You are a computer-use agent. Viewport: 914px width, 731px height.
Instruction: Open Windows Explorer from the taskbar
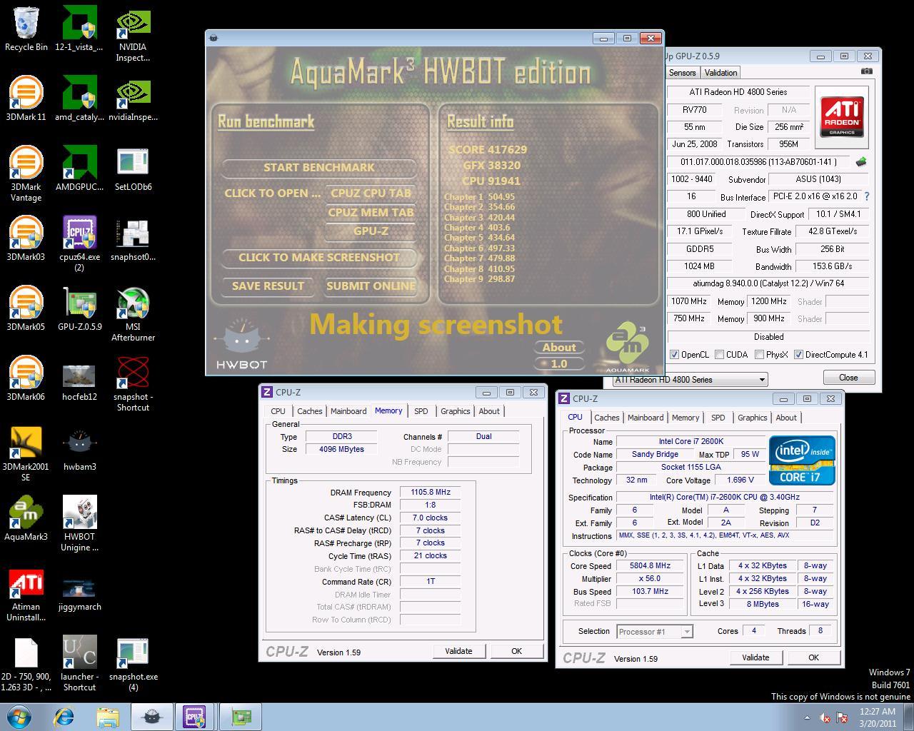[108, 717]
